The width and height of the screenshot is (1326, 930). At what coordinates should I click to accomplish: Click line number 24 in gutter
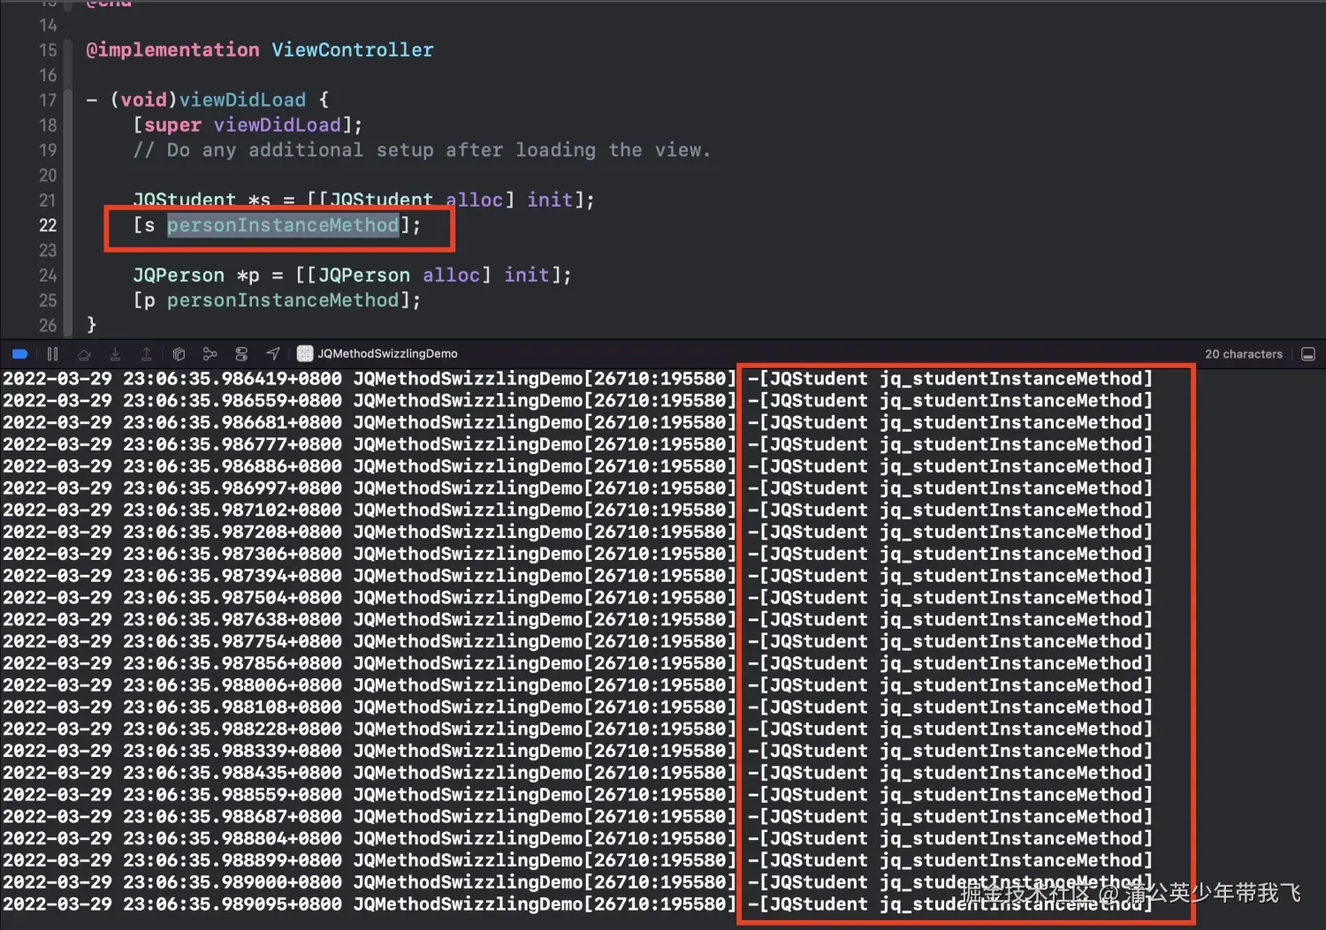pyautogui.click(x=48, y=276)
